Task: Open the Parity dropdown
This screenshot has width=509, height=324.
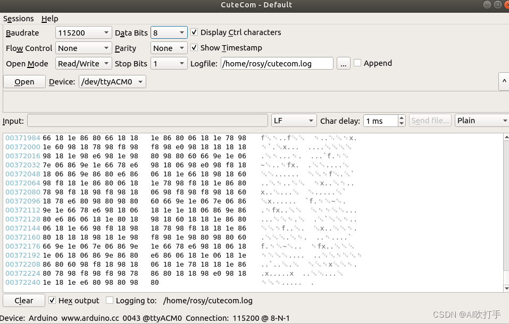Action: pyautogui.click(x=169, y=48)
